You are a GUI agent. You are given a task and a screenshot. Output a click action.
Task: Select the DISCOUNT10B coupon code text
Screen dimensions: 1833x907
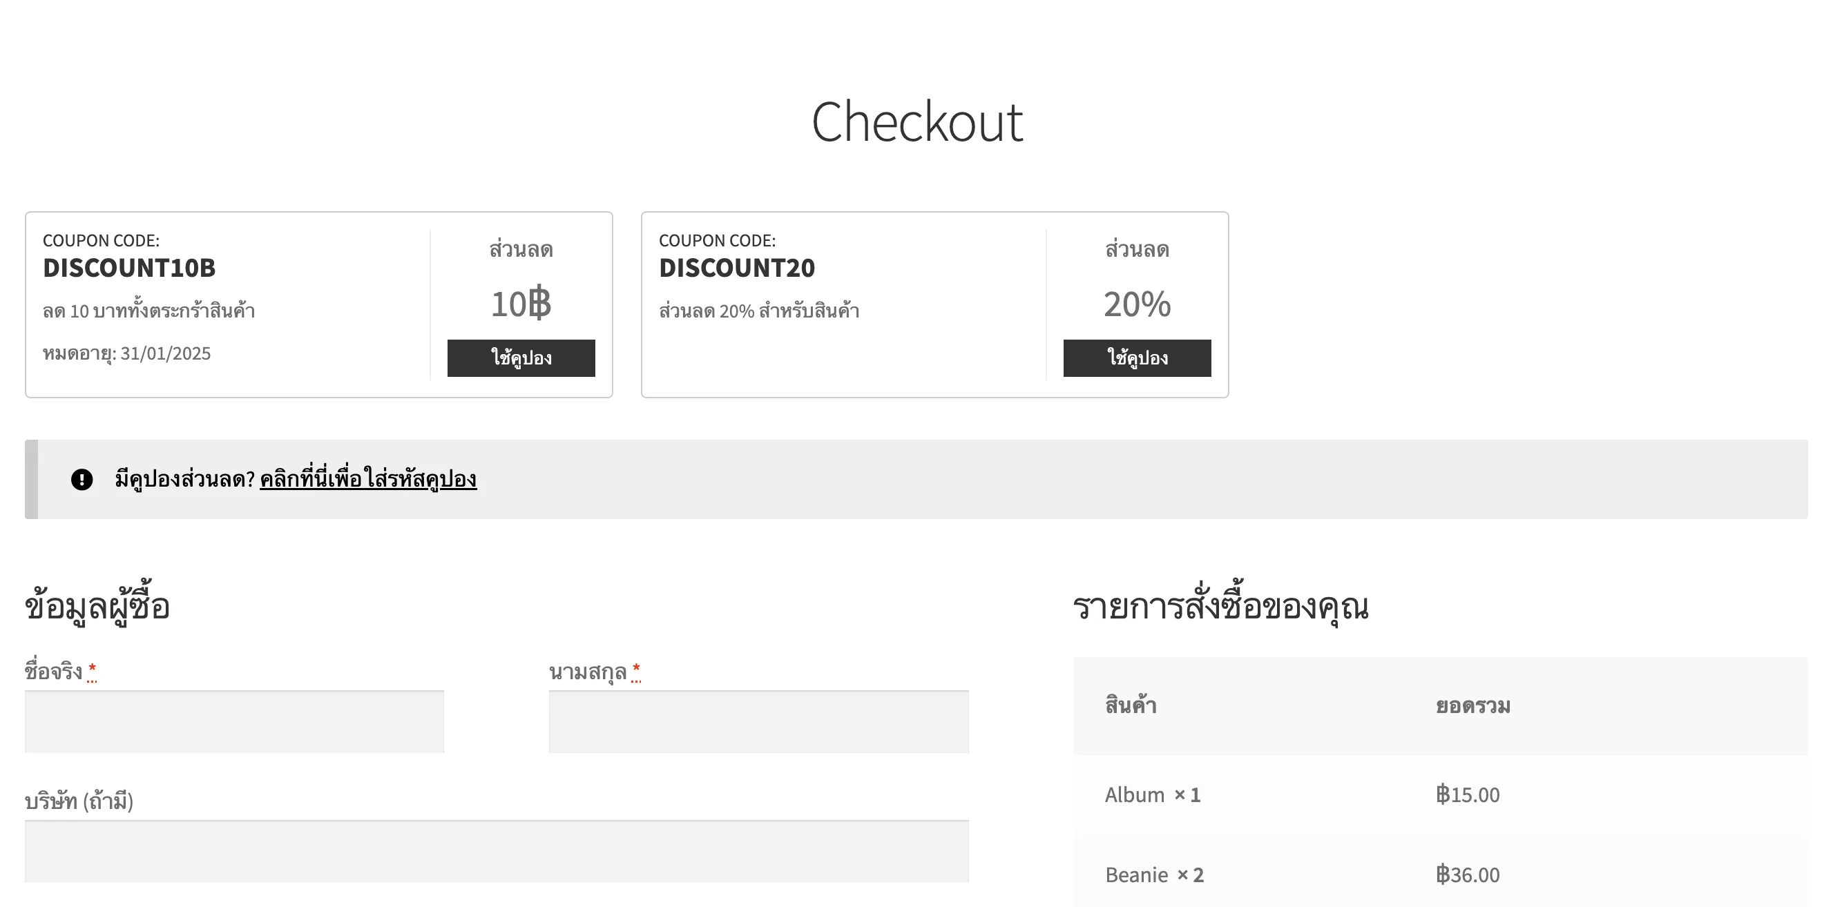(128, 269)
